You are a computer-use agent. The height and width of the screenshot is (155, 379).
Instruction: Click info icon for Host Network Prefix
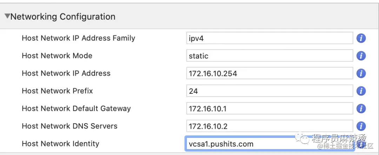(361, 91)
